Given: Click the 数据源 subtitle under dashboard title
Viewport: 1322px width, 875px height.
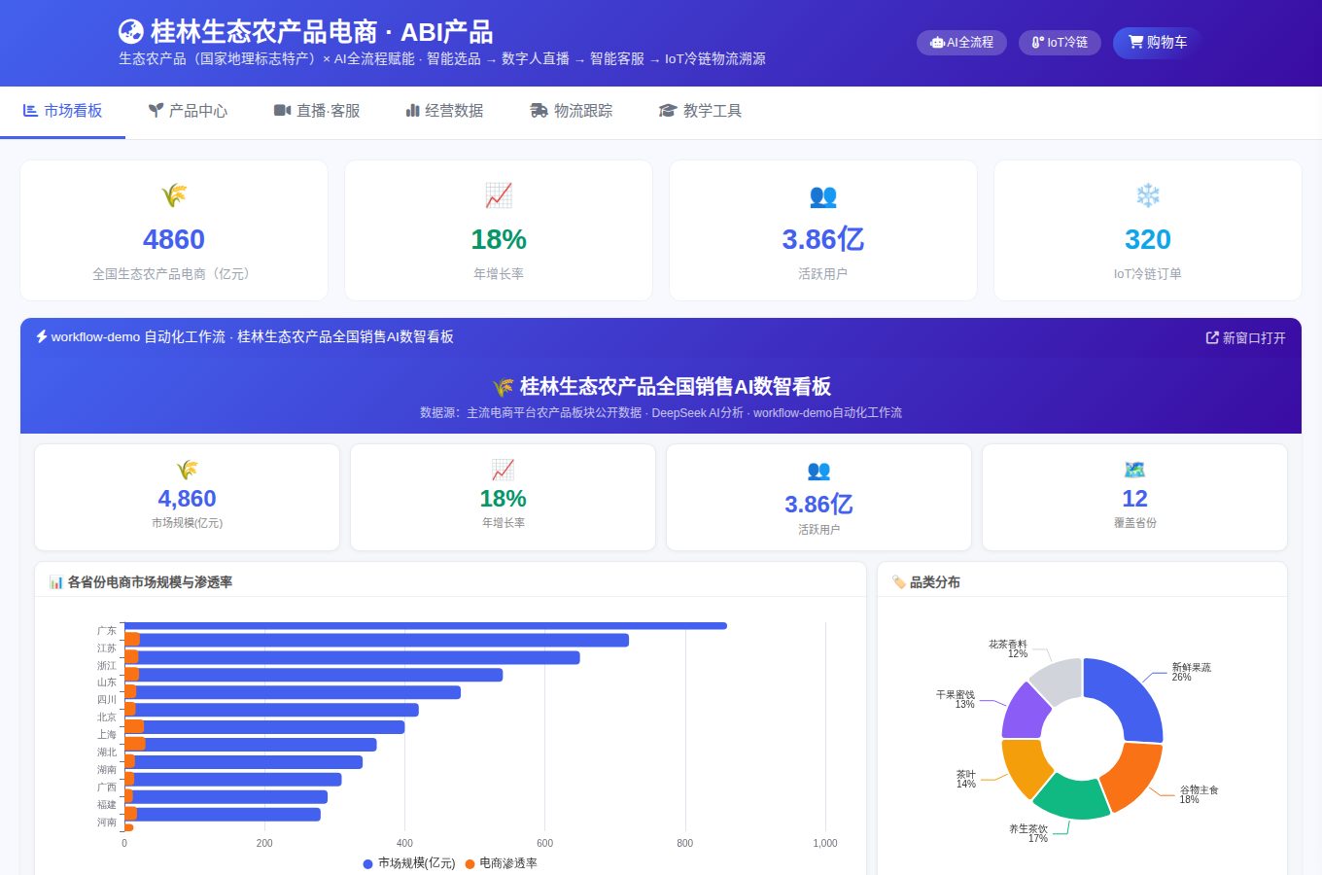Looking at the screenshot, I should 661,412.
